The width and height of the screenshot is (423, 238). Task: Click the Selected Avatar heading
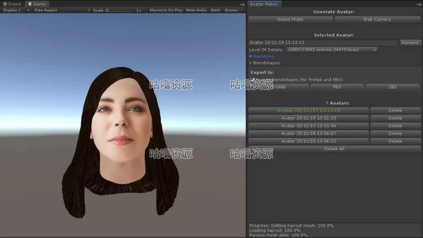pyautogui.click(x=334, y=35)
